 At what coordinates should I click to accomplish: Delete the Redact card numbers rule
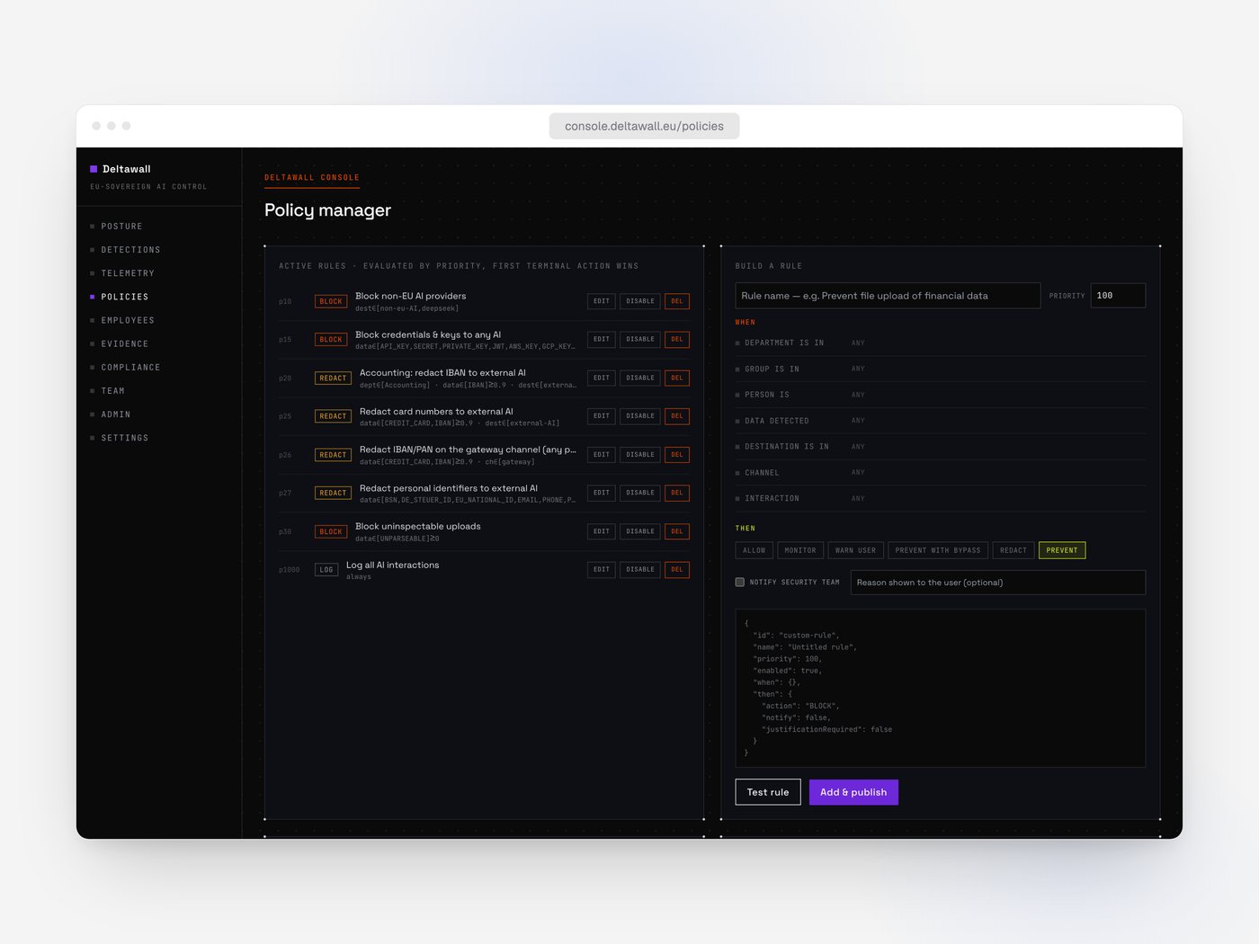point(677,416)
